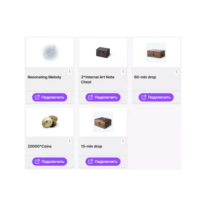This screenshot has width=206, height=206.
Task: Click the 20000 Coins reward image
Action: pos(50,122)
